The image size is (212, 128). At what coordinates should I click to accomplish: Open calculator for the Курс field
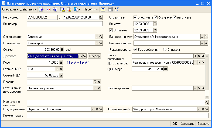click(61, 63)
